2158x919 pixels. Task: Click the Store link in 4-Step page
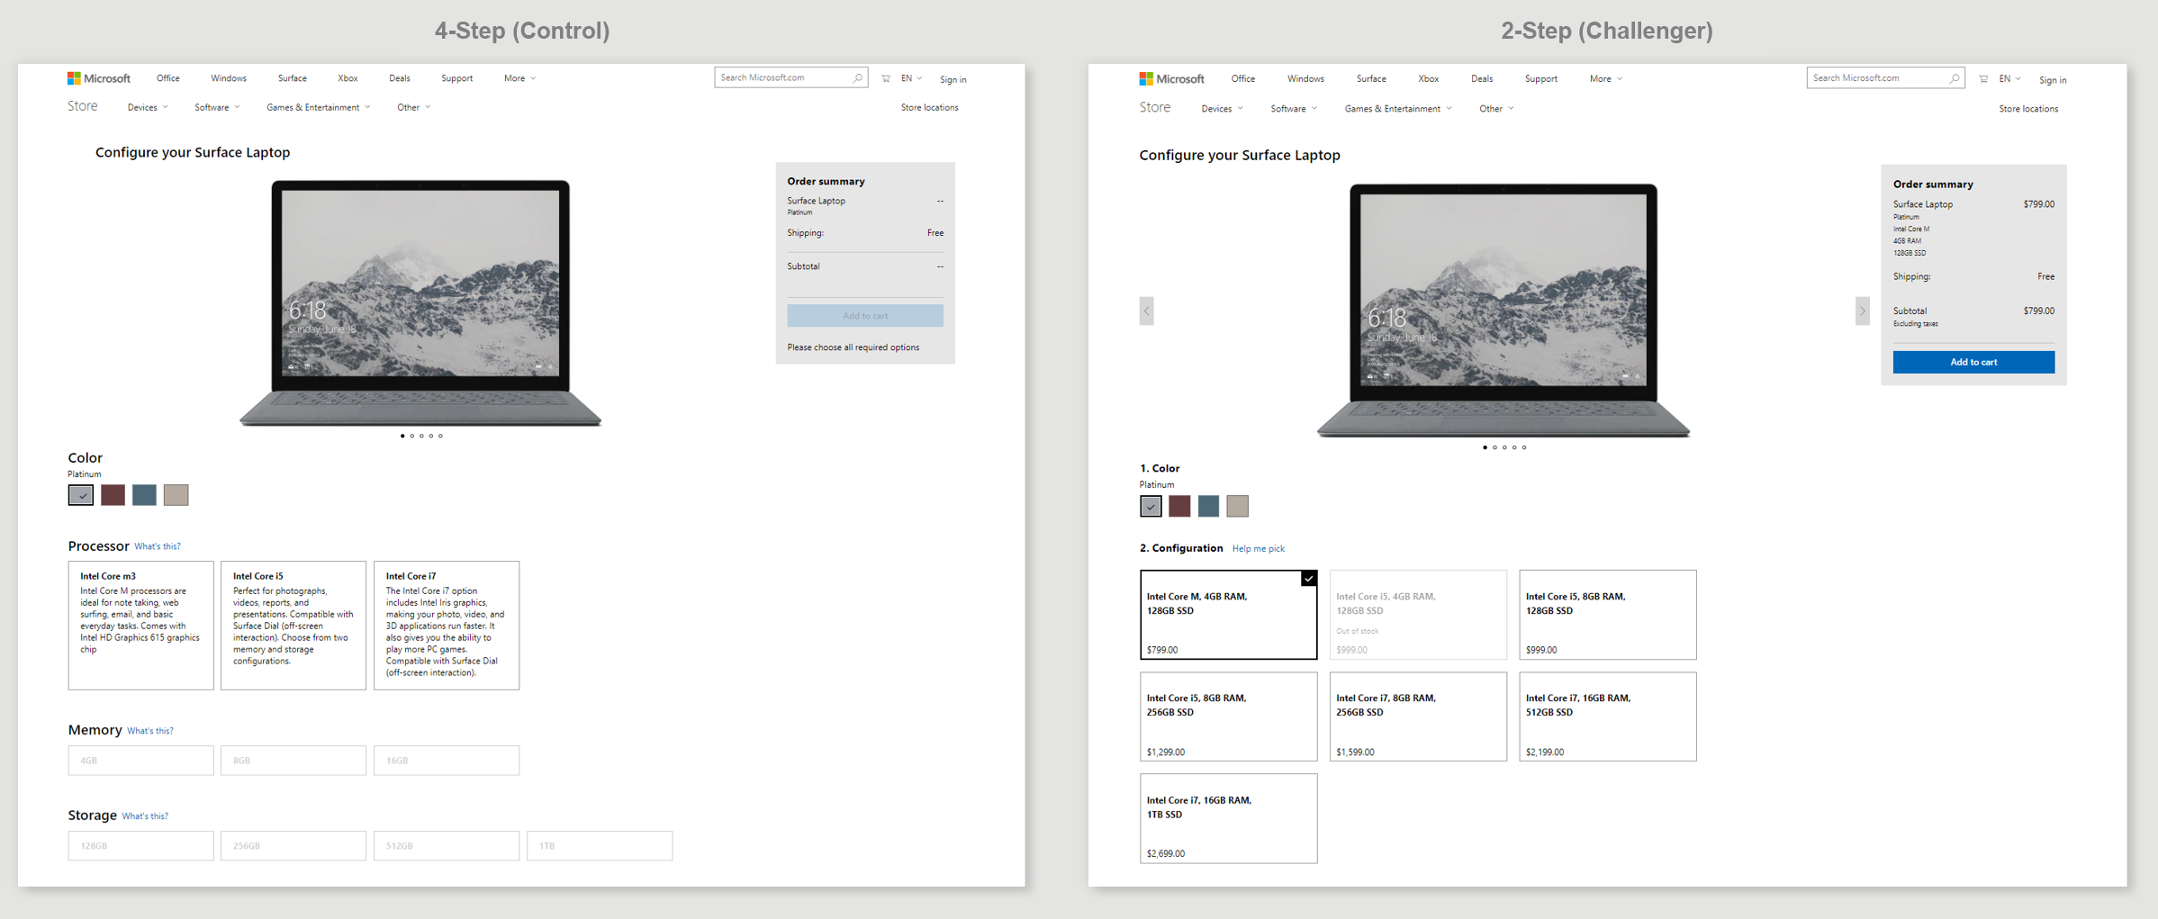click(x=83, y=106)
